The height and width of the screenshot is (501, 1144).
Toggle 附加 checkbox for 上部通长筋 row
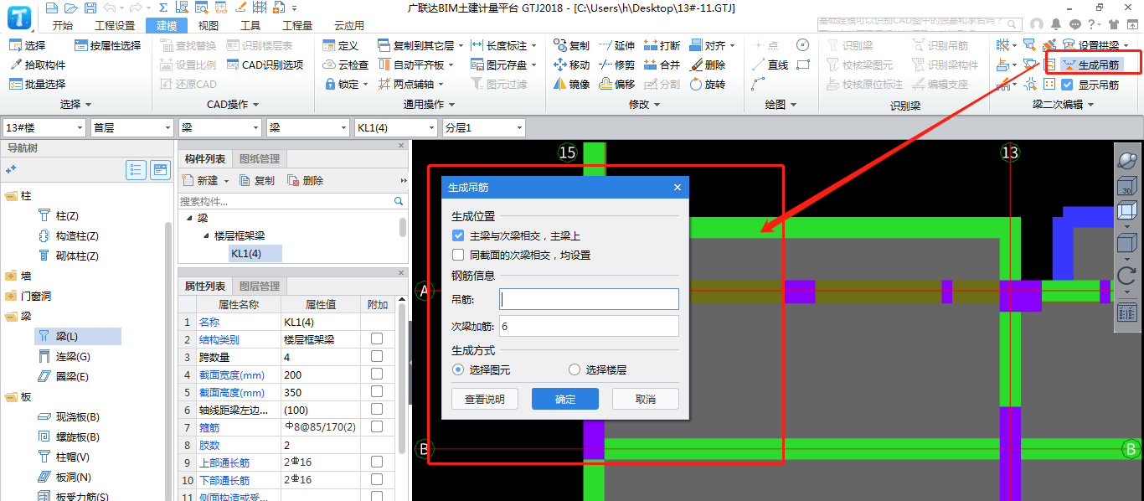click(x=377, y=462)
